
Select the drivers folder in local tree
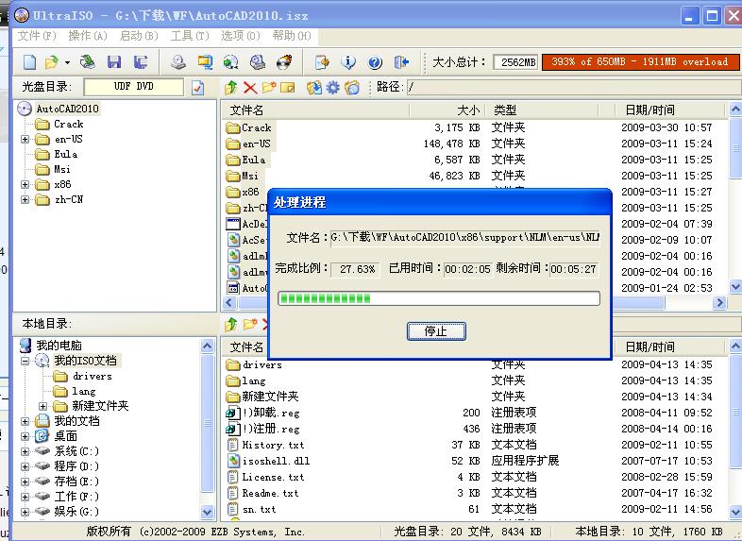(x=93, y=377)
